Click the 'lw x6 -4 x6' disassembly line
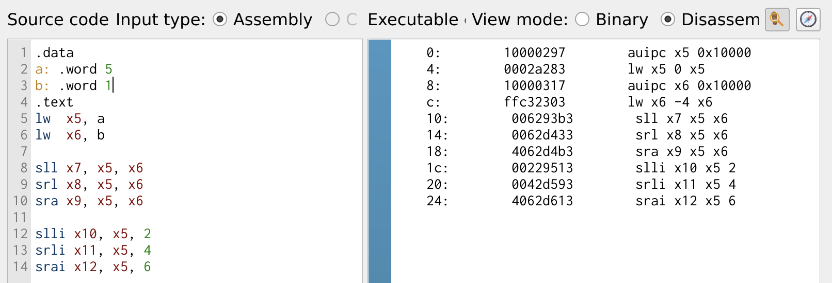This screenshot has width=832, height=283. click(670, 102)
